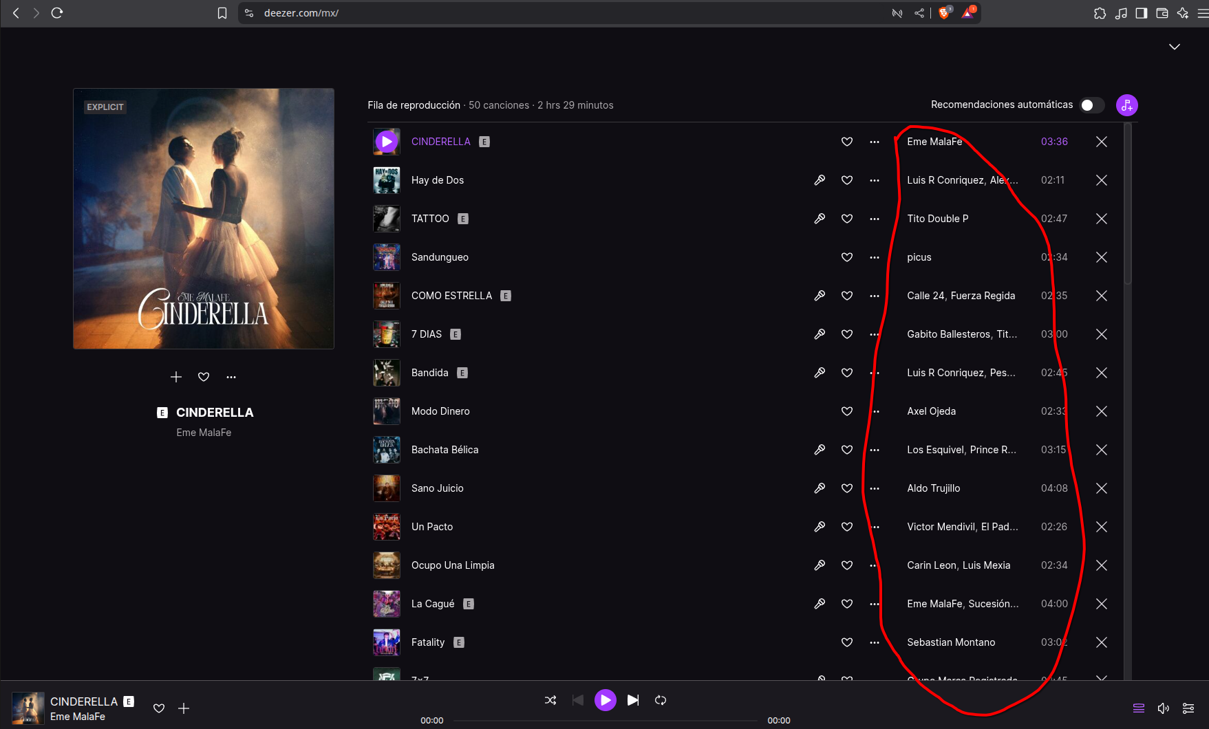The height and width of the screenshot is (729, 1209).
Task: Remove CINDERELLA from the queue
Action: pyautogui.click(x=1102, y=142)
